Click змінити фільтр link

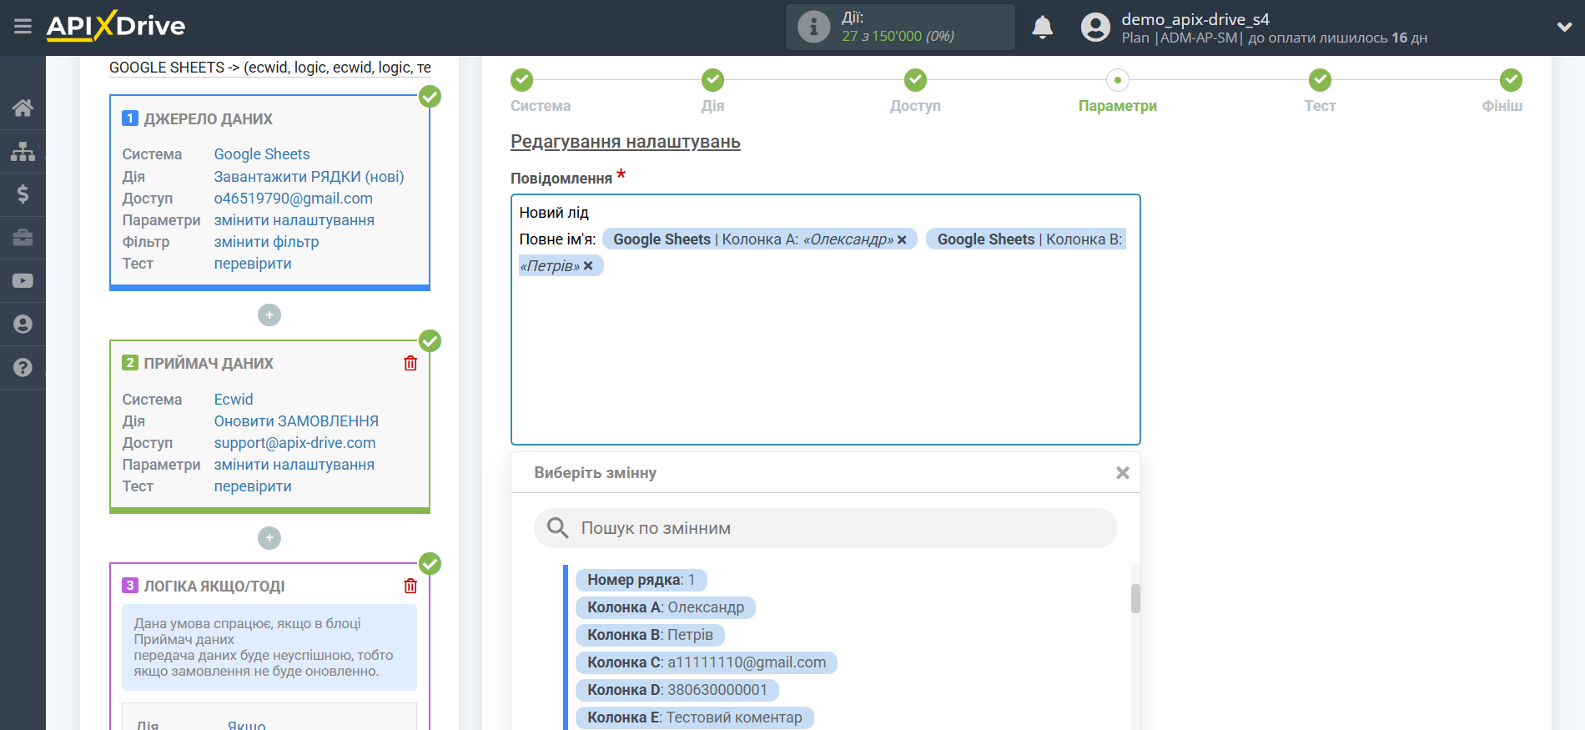pos(267,242)
